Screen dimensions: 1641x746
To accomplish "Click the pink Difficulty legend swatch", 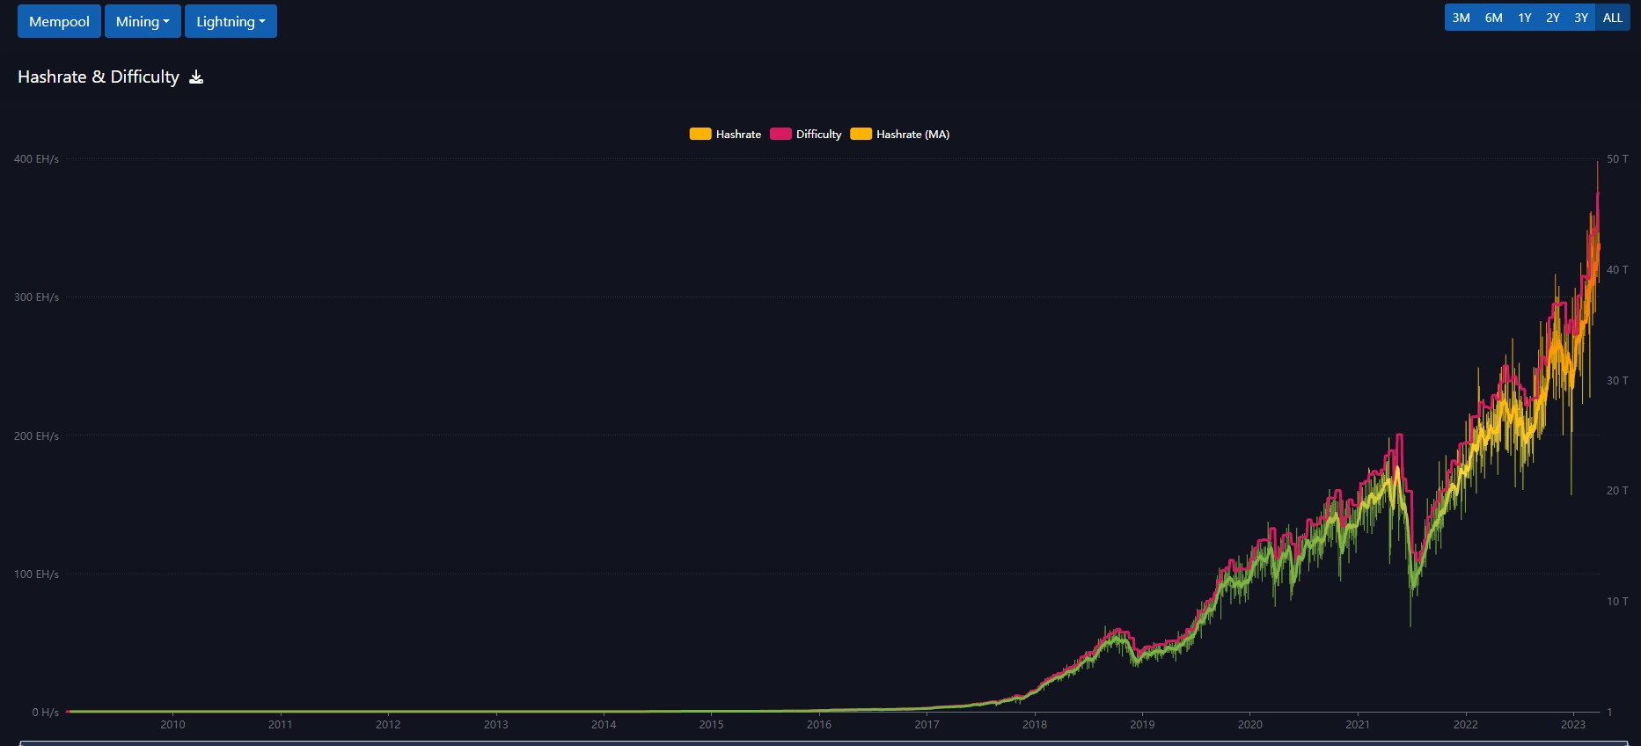I will pyautogui.click(x=780, y=134).
